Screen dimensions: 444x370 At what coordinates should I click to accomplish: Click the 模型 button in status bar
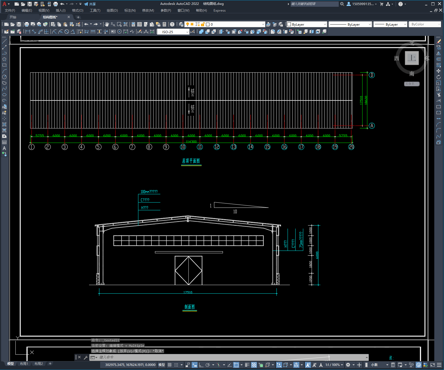tap(162, 365)
